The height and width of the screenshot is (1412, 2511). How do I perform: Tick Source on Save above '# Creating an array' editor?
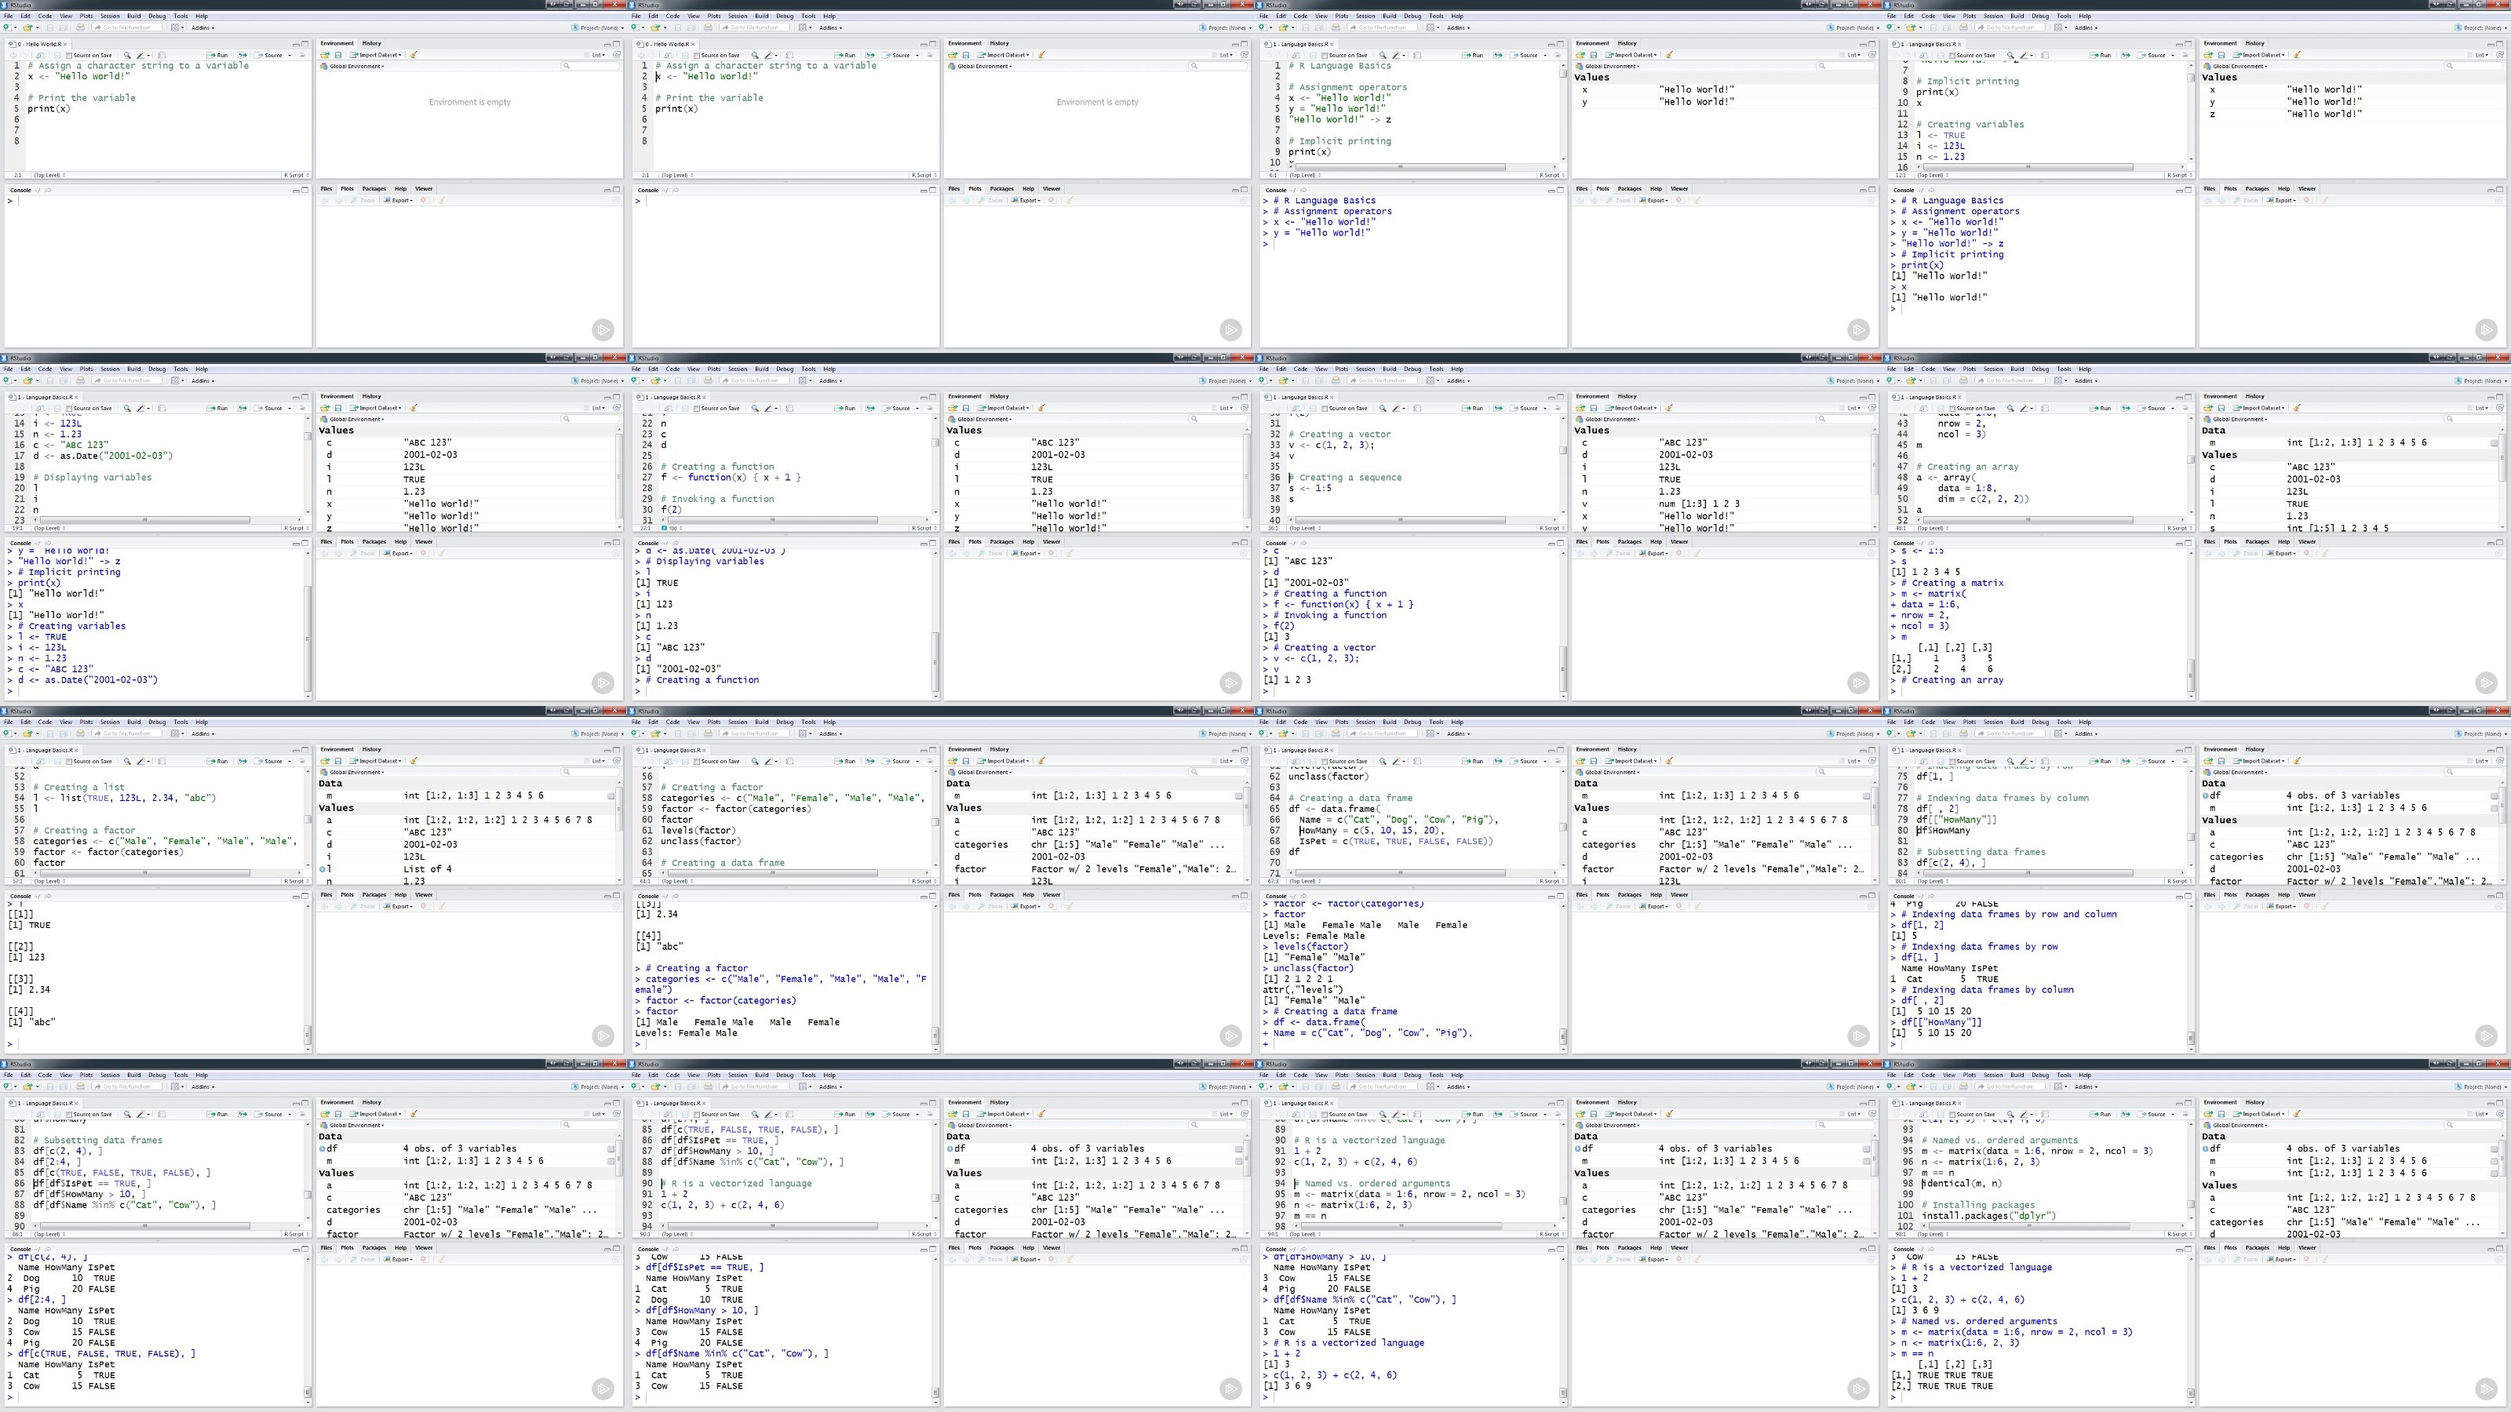(x=1952, y=408)
